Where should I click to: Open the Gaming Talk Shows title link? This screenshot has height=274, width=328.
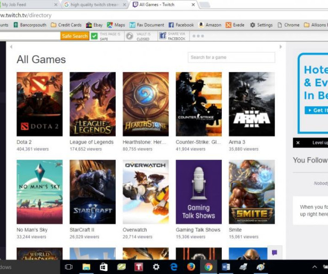click(198, 230)
